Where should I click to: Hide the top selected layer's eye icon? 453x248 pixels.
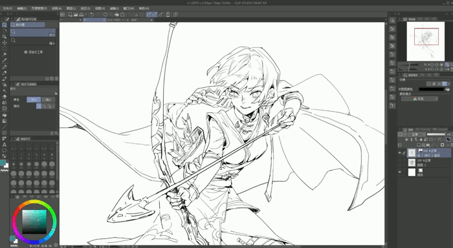click(400, 153)
